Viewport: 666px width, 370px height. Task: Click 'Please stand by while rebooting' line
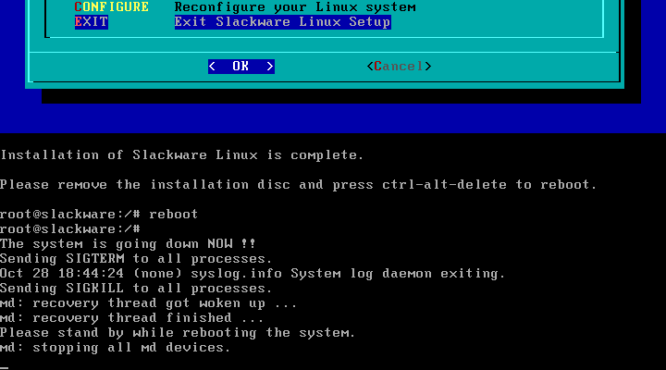[x=178, y=333]
